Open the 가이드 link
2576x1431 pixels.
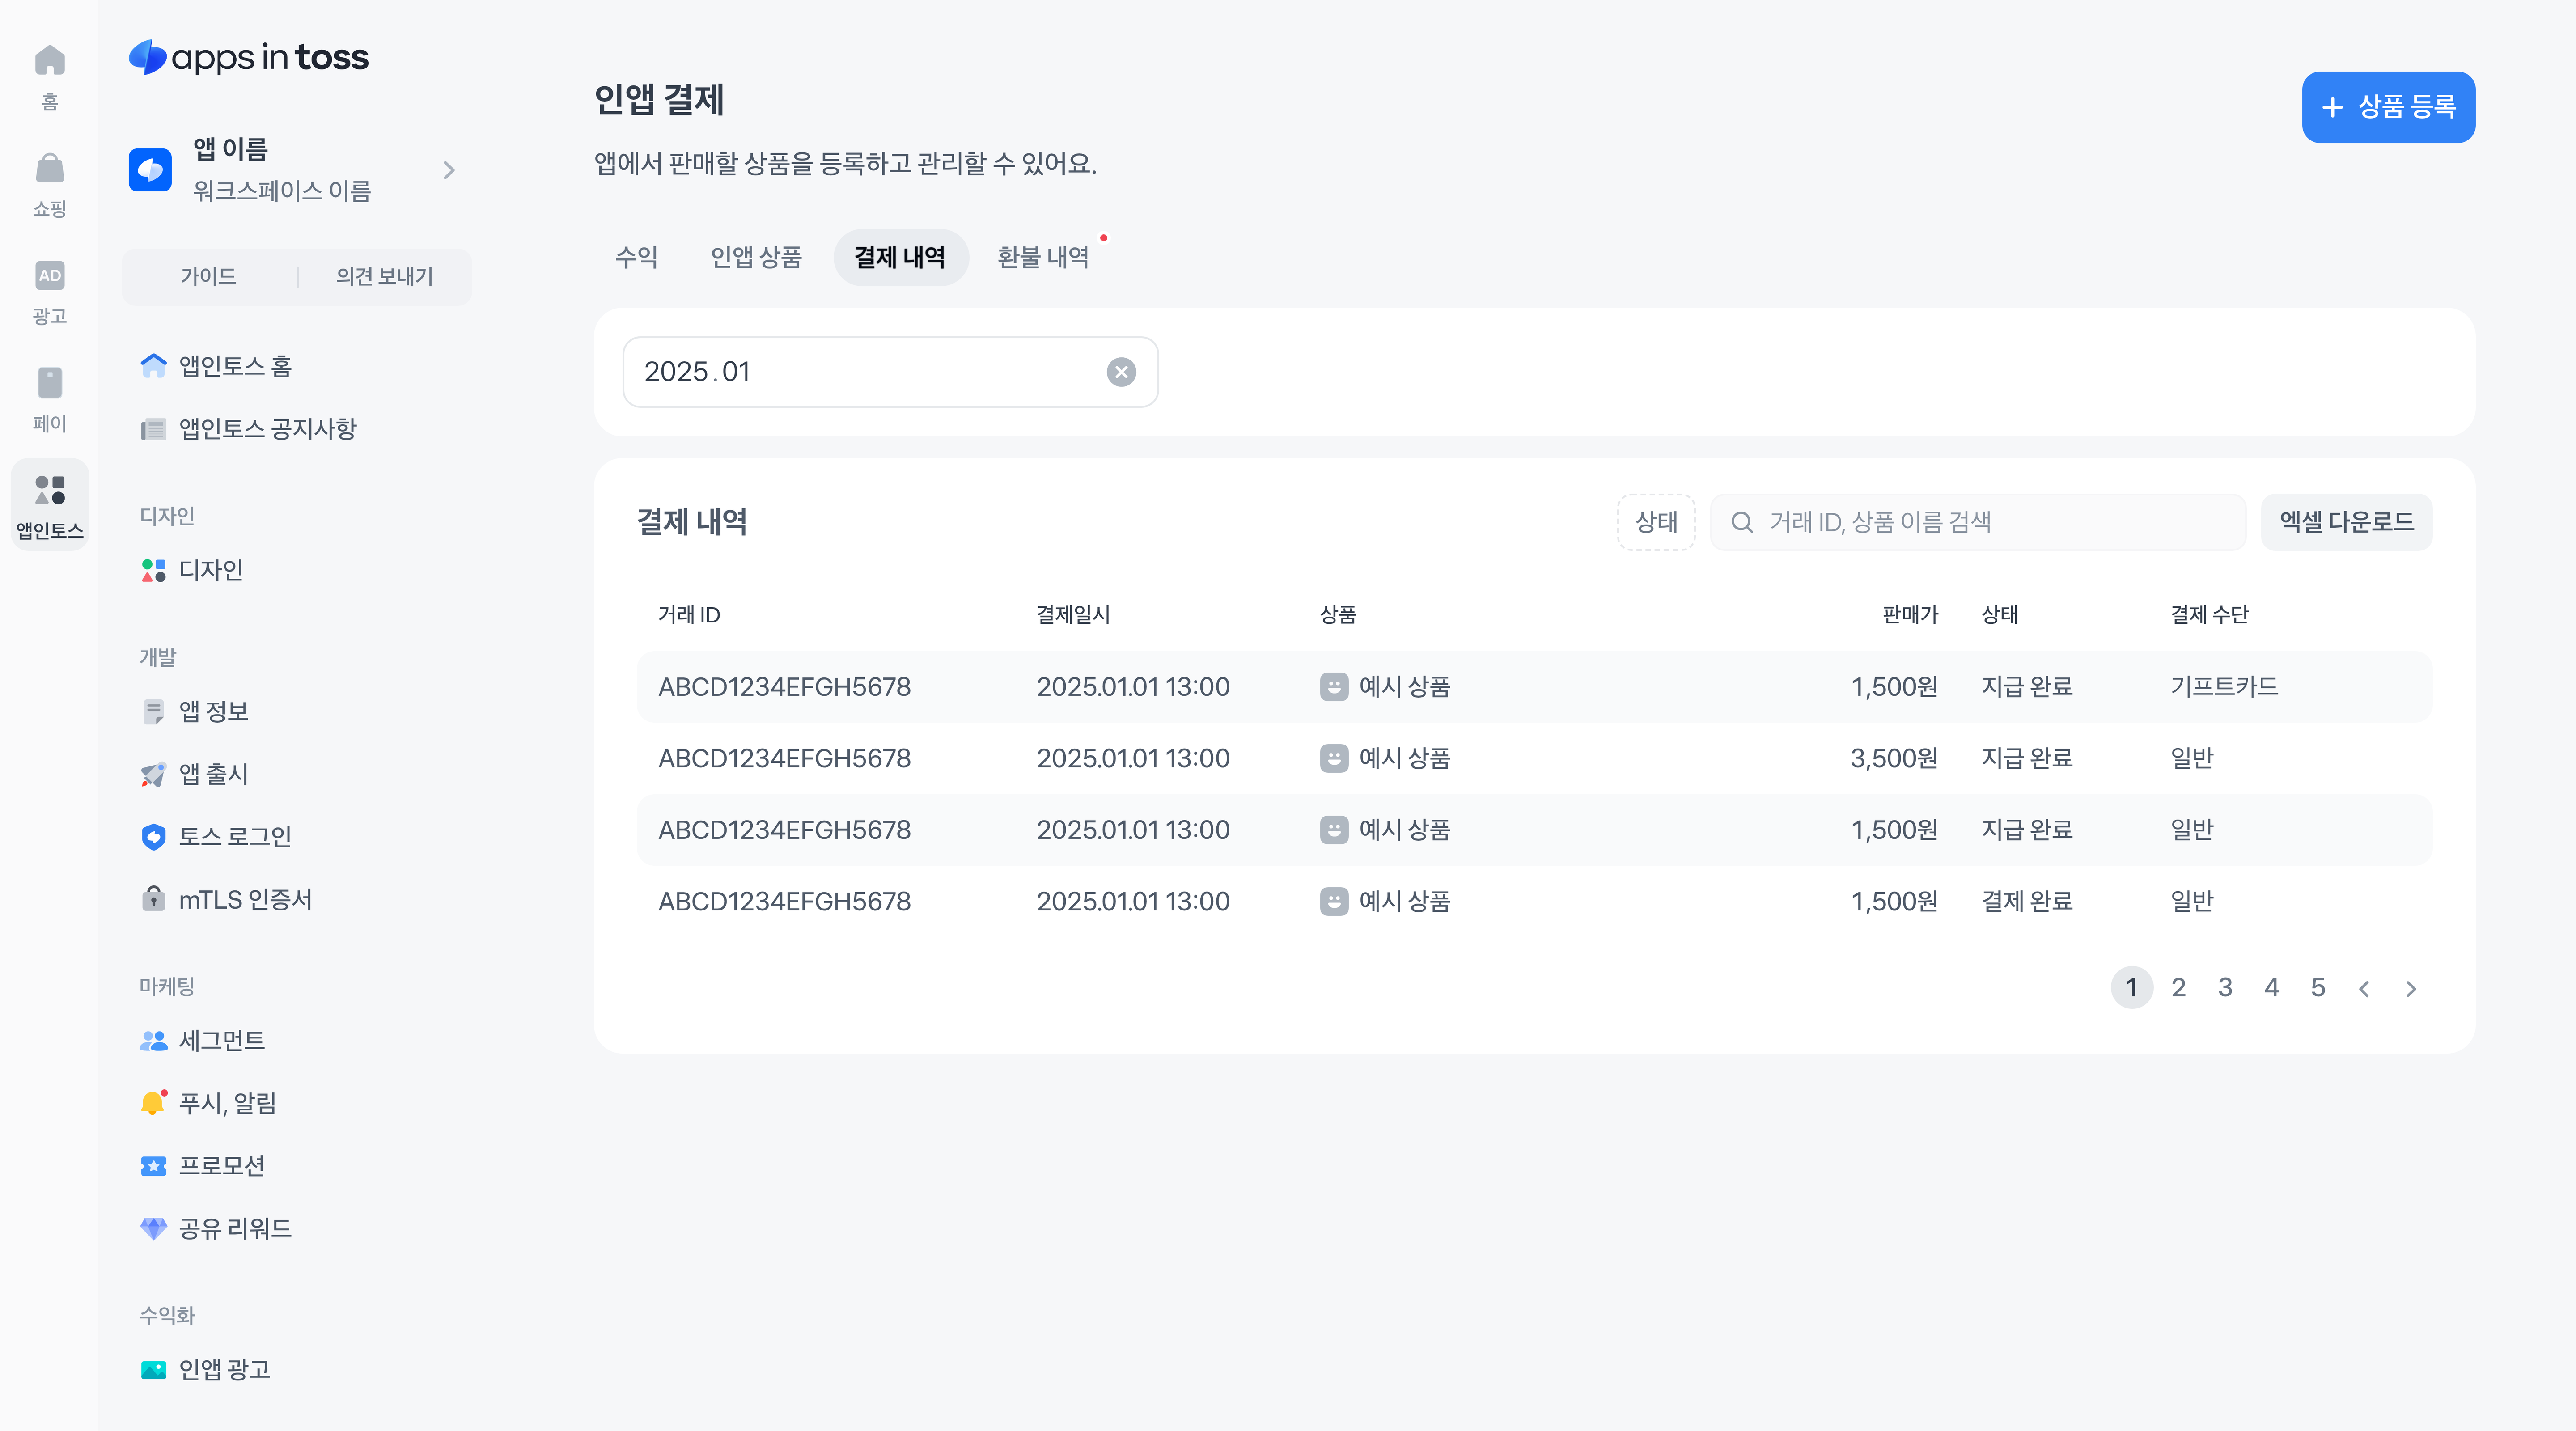(208, 276)
